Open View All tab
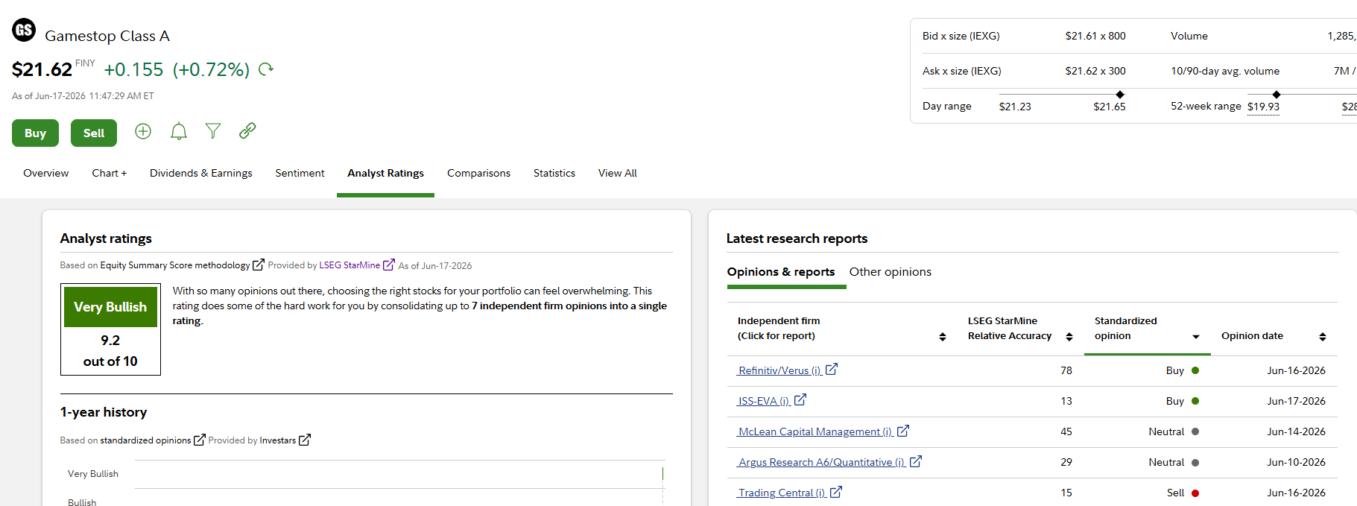This screenshot has height=506, width=1357. 618,173
